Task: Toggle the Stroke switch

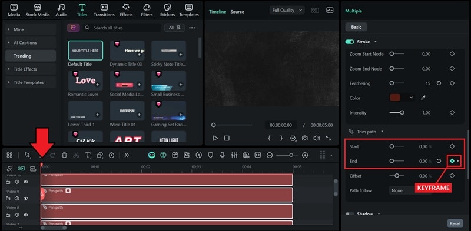Action: coord(350,42)
